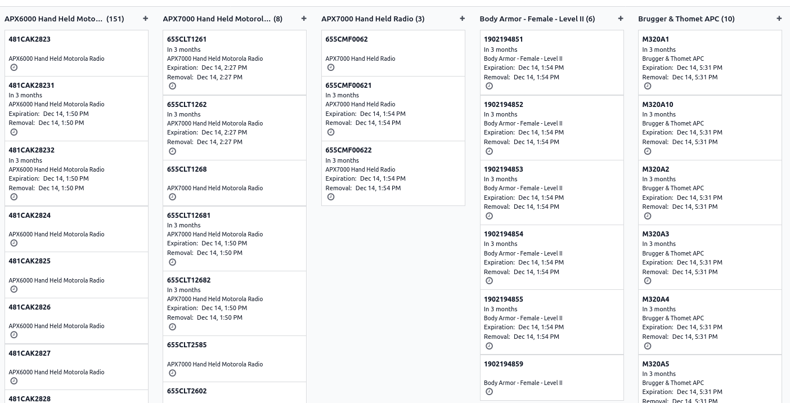
Task: Open lot card M320A5
Action: 710,379
